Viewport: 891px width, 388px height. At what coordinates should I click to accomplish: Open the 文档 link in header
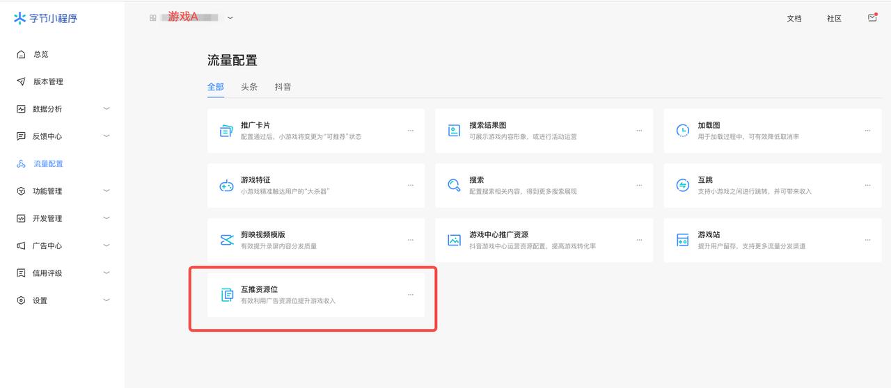794,19
